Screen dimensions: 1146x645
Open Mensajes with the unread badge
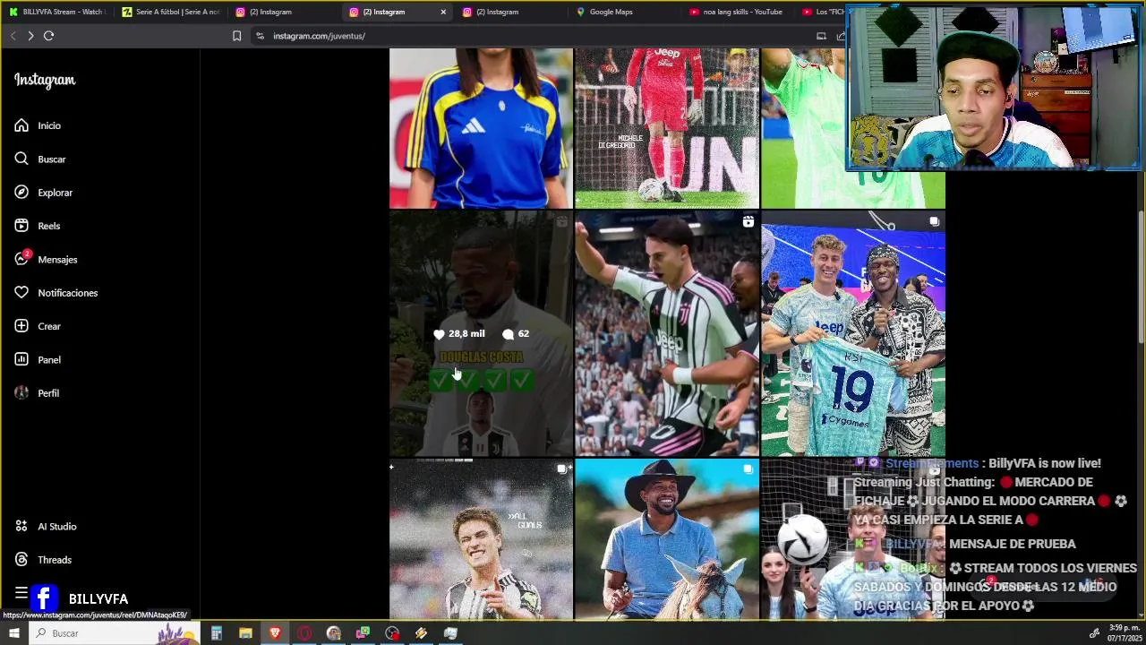[46, 259]
